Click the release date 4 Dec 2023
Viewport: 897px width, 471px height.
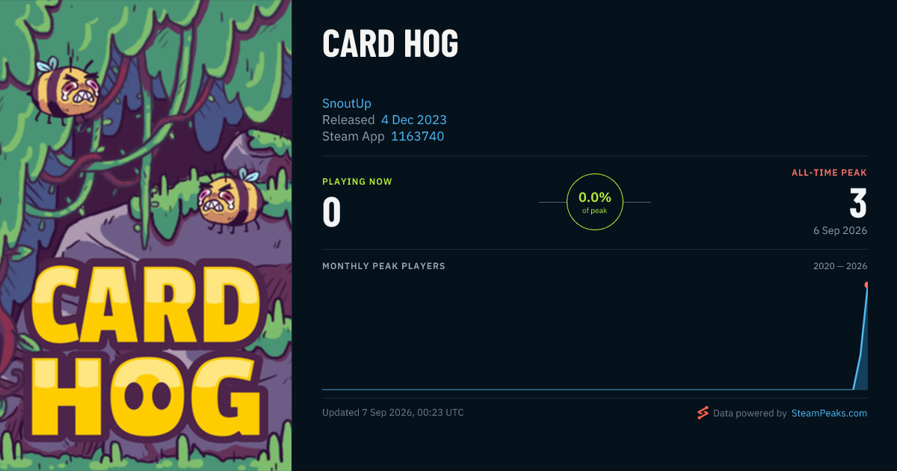414,120
